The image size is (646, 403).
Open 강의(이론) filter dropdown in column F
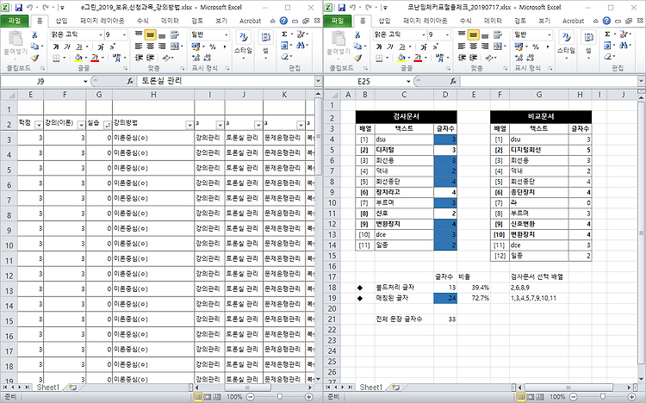click(x=81, y=125)
